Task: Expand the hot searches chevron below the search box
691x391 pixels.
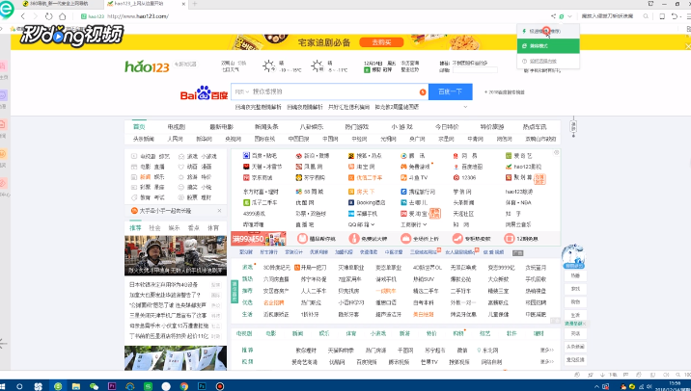Action: (x=465, y=107)
